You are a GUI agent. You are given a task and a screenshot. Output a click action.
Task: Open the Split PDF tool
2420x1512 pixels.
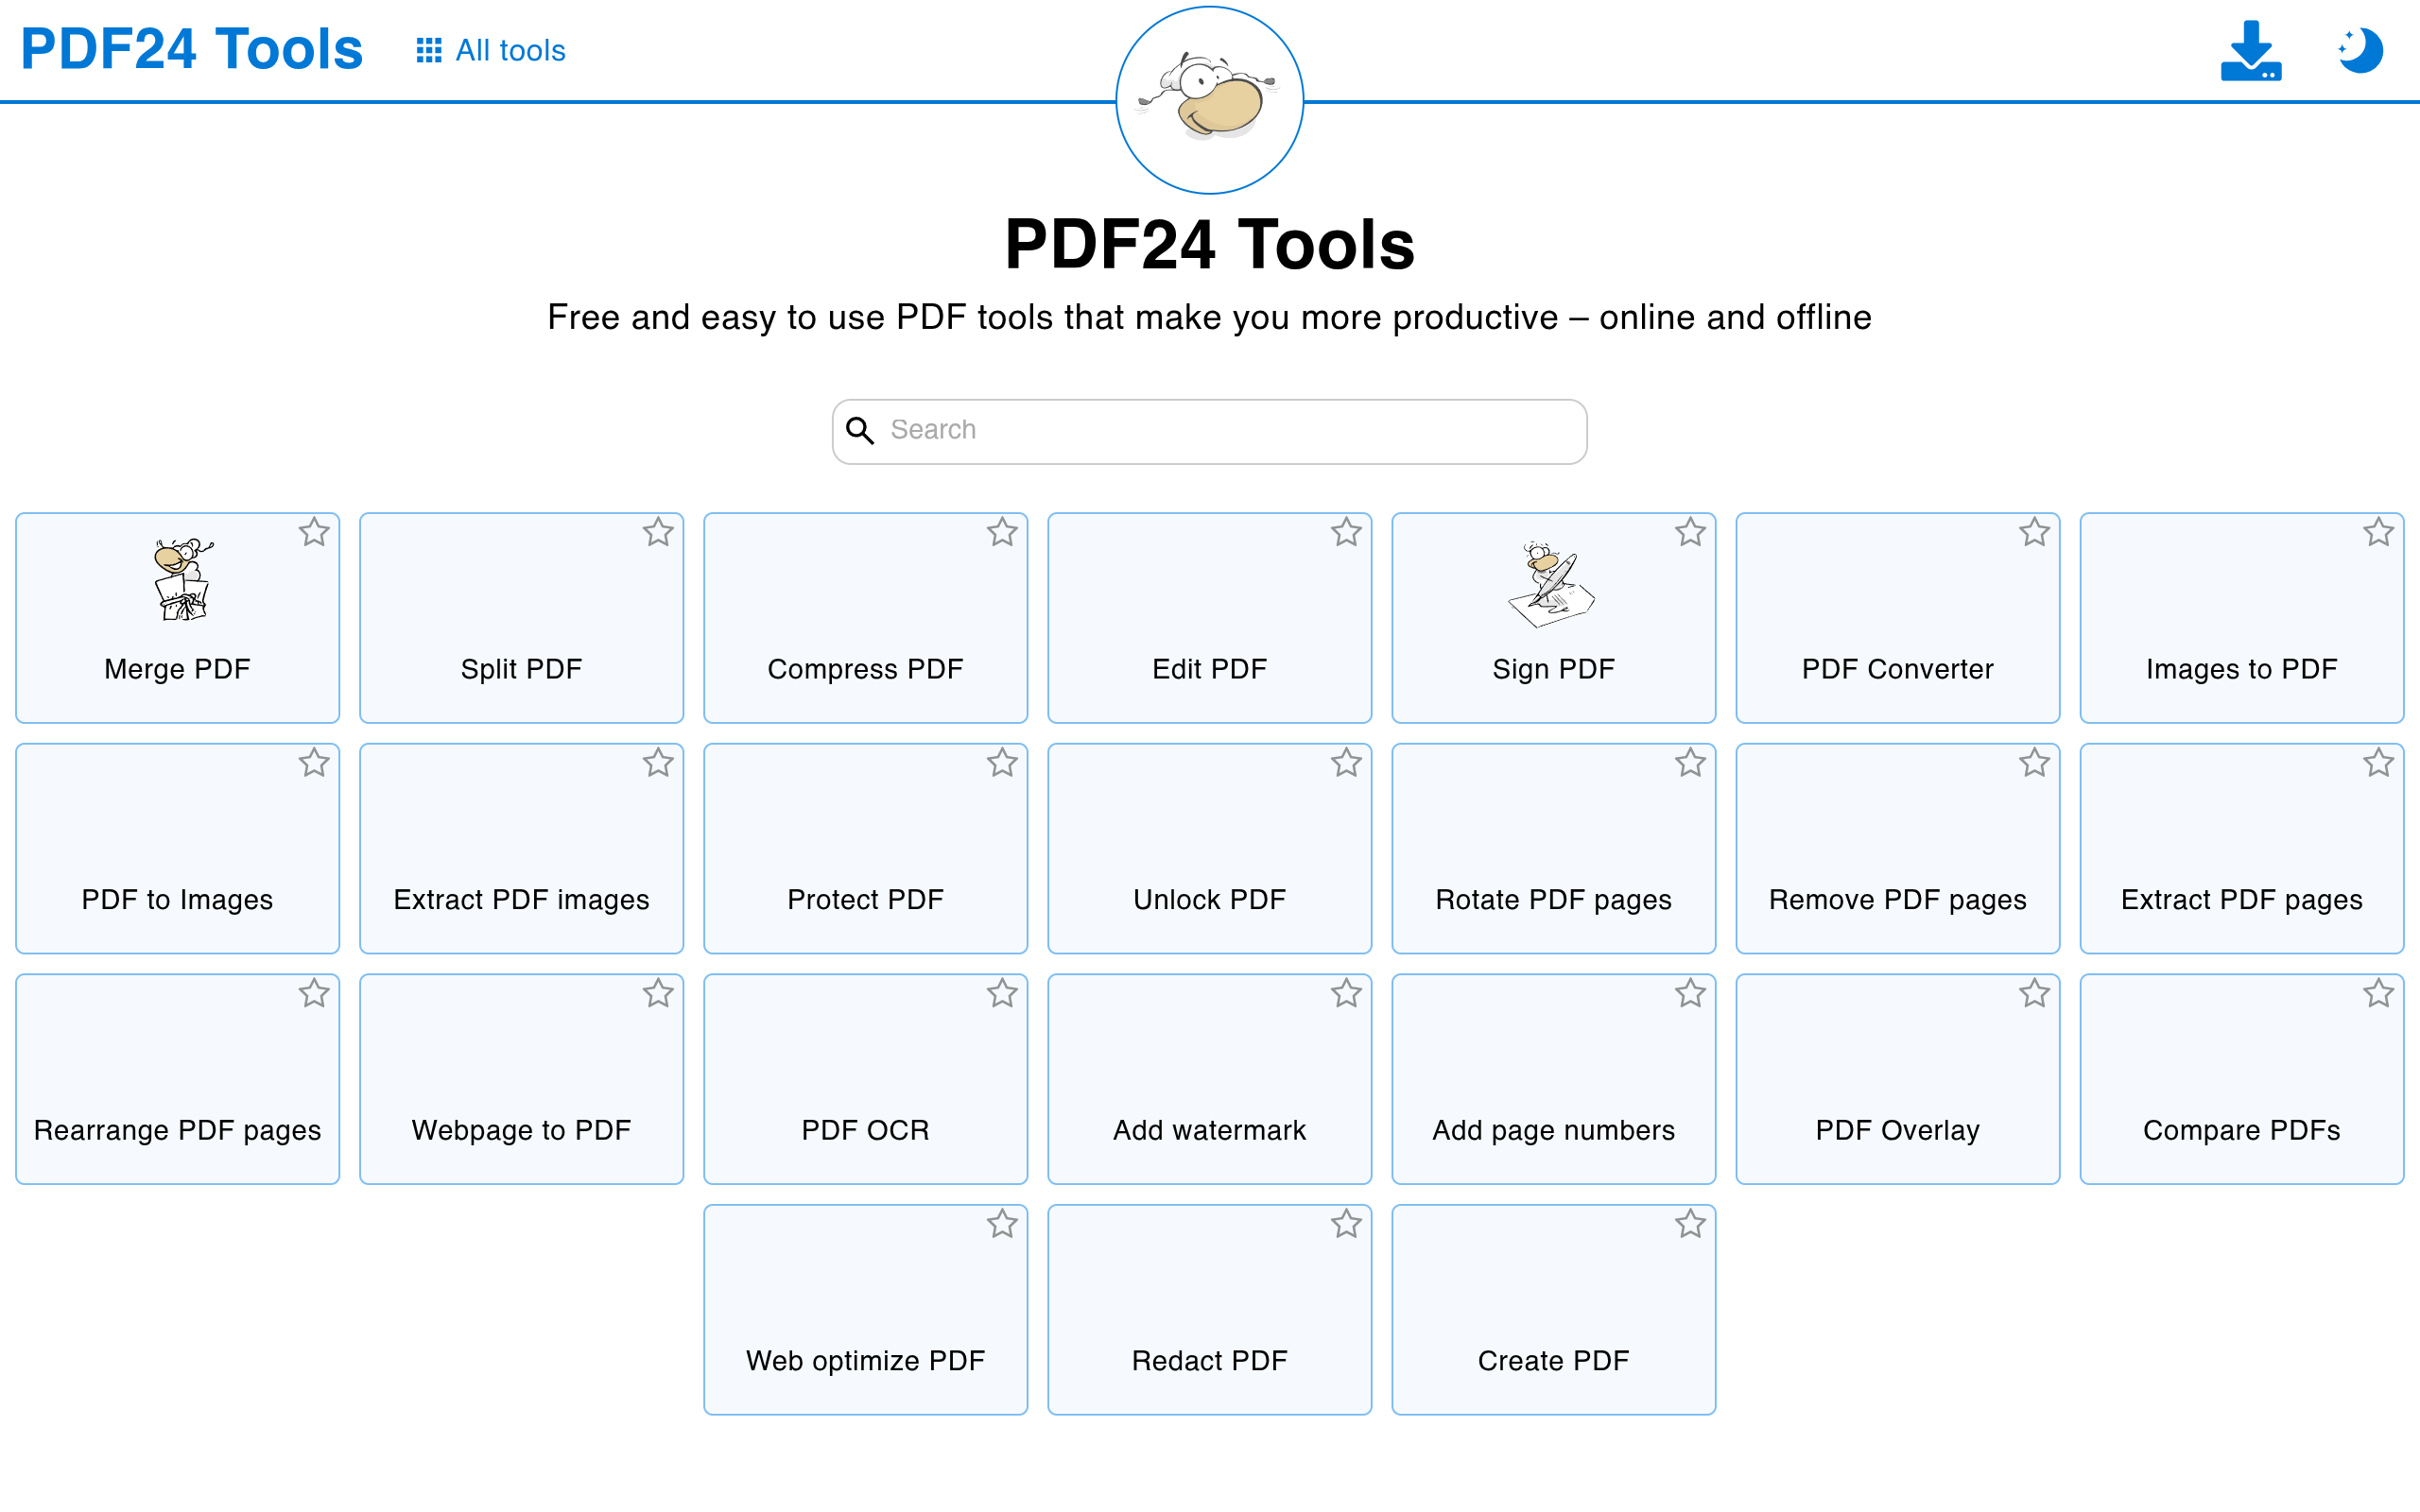point(522,618)
